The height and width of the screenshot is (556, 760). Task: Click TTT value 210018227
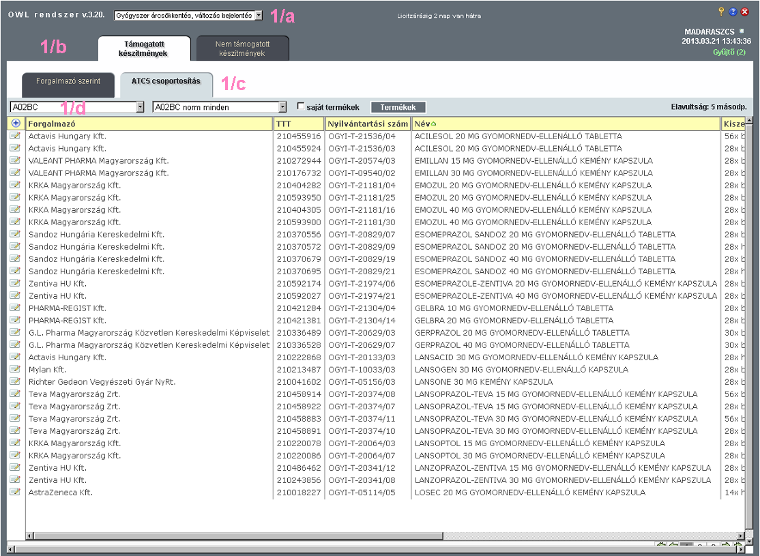299,493
